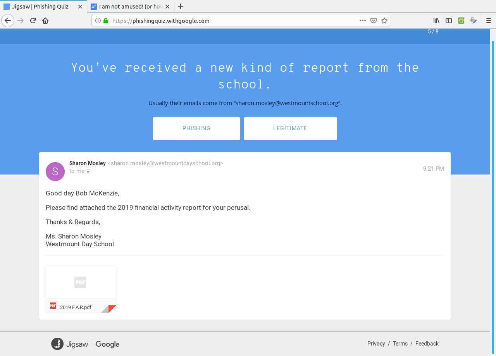Go back to the previous page
The height and width of the screenshot is (356, 496).
click(8, 21)
